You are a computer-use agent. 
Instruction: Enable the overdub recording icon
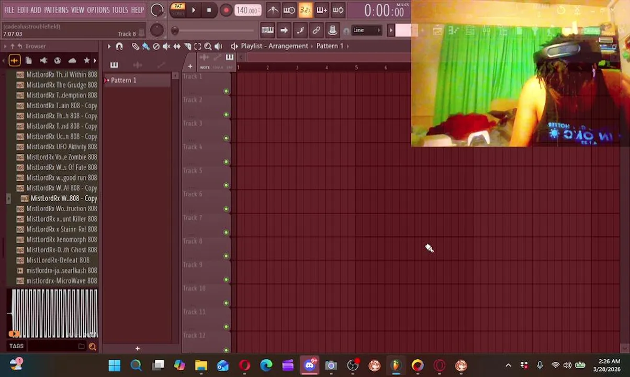[322, 10]
